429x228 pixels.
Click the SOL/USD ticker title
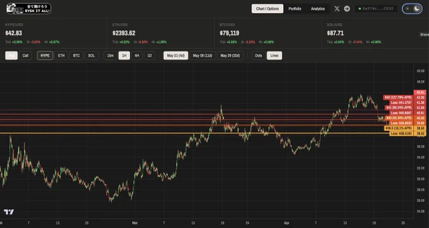(x=334, y=25)
